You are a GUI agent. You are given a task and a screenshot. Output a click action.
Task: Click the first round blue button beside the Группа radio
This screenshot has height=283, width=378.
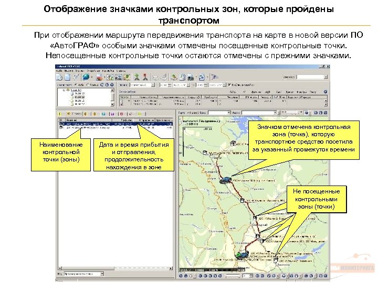click(102, 85)
